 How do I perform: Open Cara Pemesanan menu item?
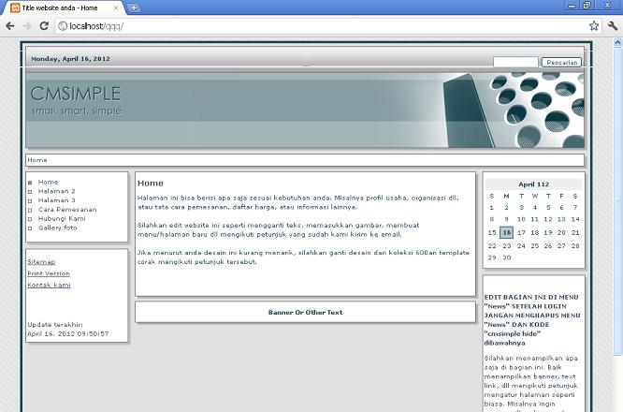(67, 209)
